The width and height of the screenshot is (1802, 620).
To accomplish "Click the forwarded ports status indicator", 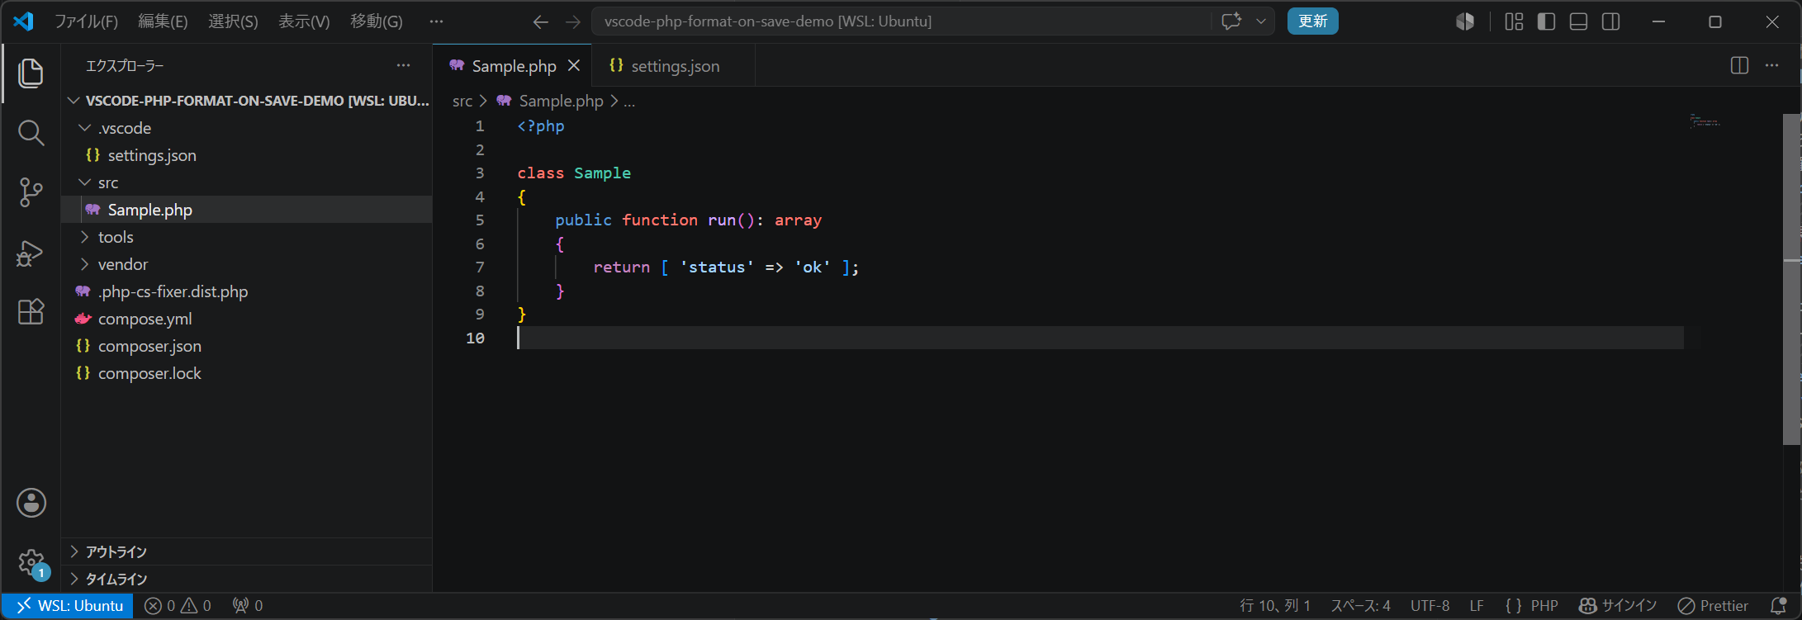I will 248,606.
